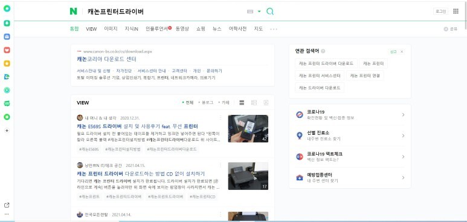Switch to the 이미지 tab
Screen dimensions: 467x222
[111, 29]
